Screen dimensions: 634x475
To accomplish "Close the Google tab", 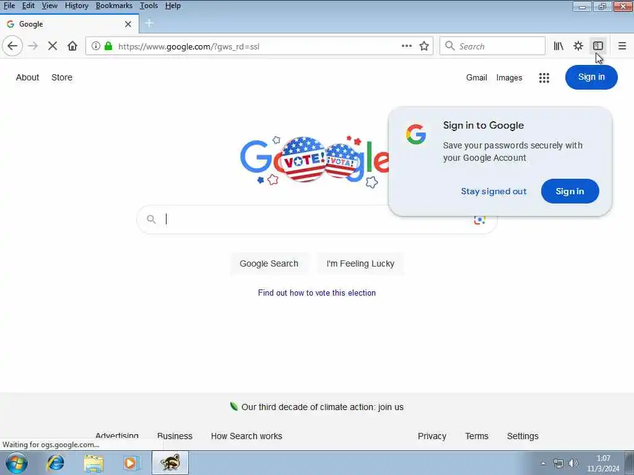I will pyautogui.click(x=128, y=24).
